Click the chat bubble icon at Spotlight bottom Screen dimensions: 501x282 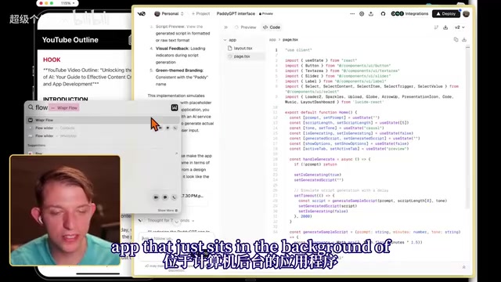point(165,197)
